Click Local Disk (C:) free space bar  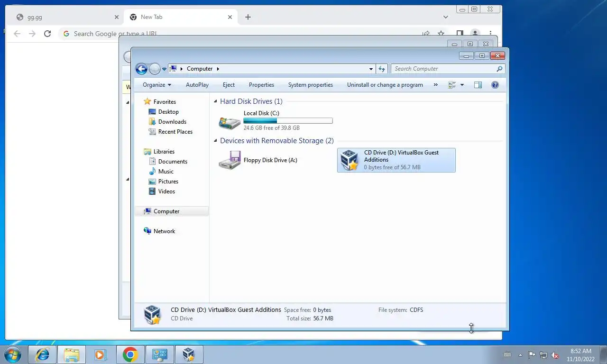click(x=288, y=121)
